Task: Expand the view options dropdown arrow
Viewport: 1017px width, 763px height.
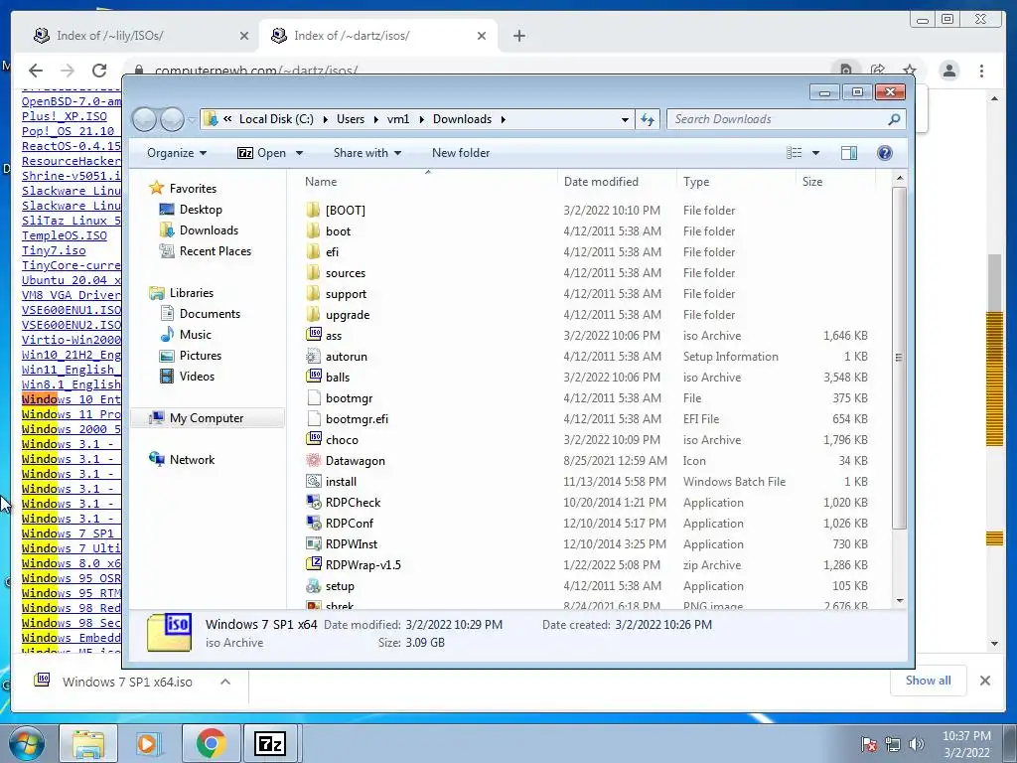Action: point(816,153)
